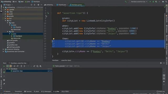Click print icon in Run output sidebar

point(164,81)
